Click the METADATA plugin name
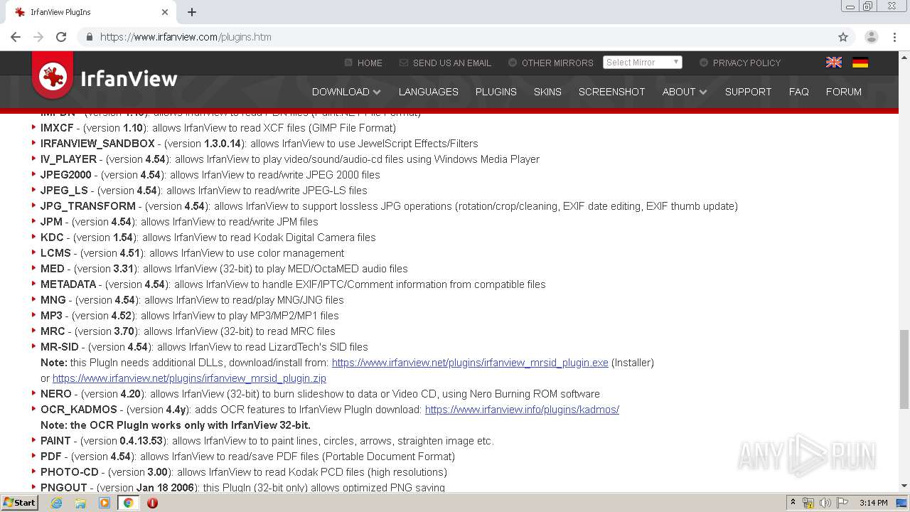The height and width of the screenshot is (512, 910). tap(68, 284)
